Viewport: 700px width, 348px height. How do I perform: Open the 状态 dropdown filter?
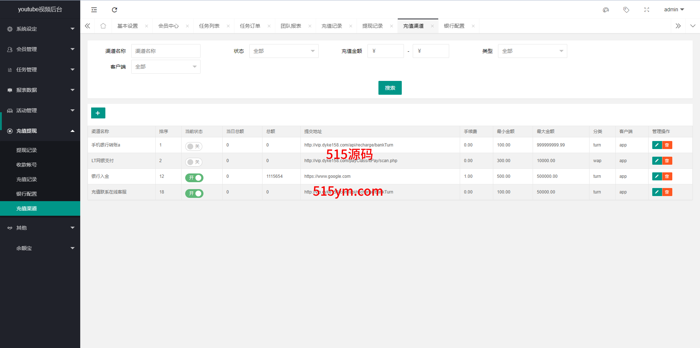coord(284,51)
